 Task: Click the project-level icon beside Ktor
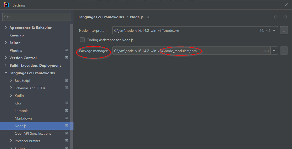tap(66, 103)
